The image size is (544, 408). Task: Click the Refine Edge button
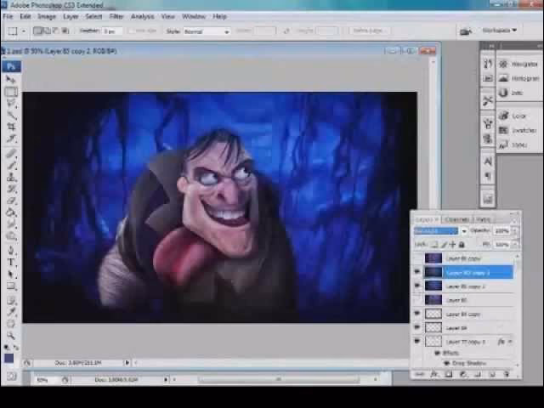pos(368,31)
